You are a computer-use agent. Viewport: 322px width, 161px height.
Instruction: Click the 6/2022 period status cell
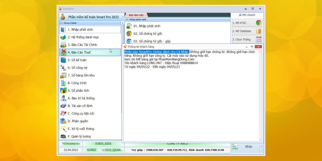[x=92, y=150]
